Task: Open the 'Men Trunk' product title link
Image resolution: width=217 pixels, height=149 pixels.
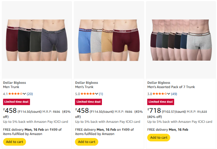Action: point(11,87)
